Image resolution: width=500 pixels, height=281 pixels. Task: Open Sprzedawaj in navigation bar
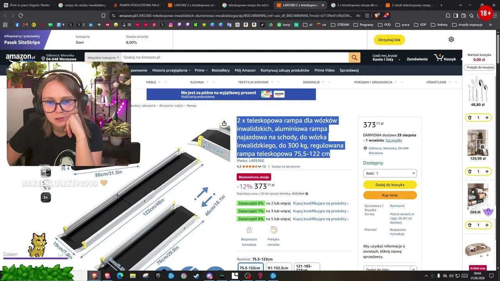click(349, 70)
